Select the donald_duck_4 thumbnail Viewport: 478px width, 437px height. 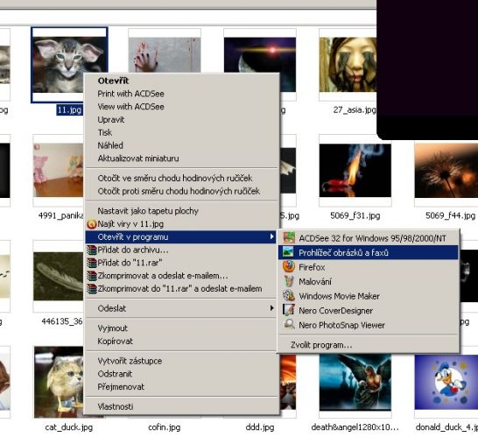click(x=446, y=383)
